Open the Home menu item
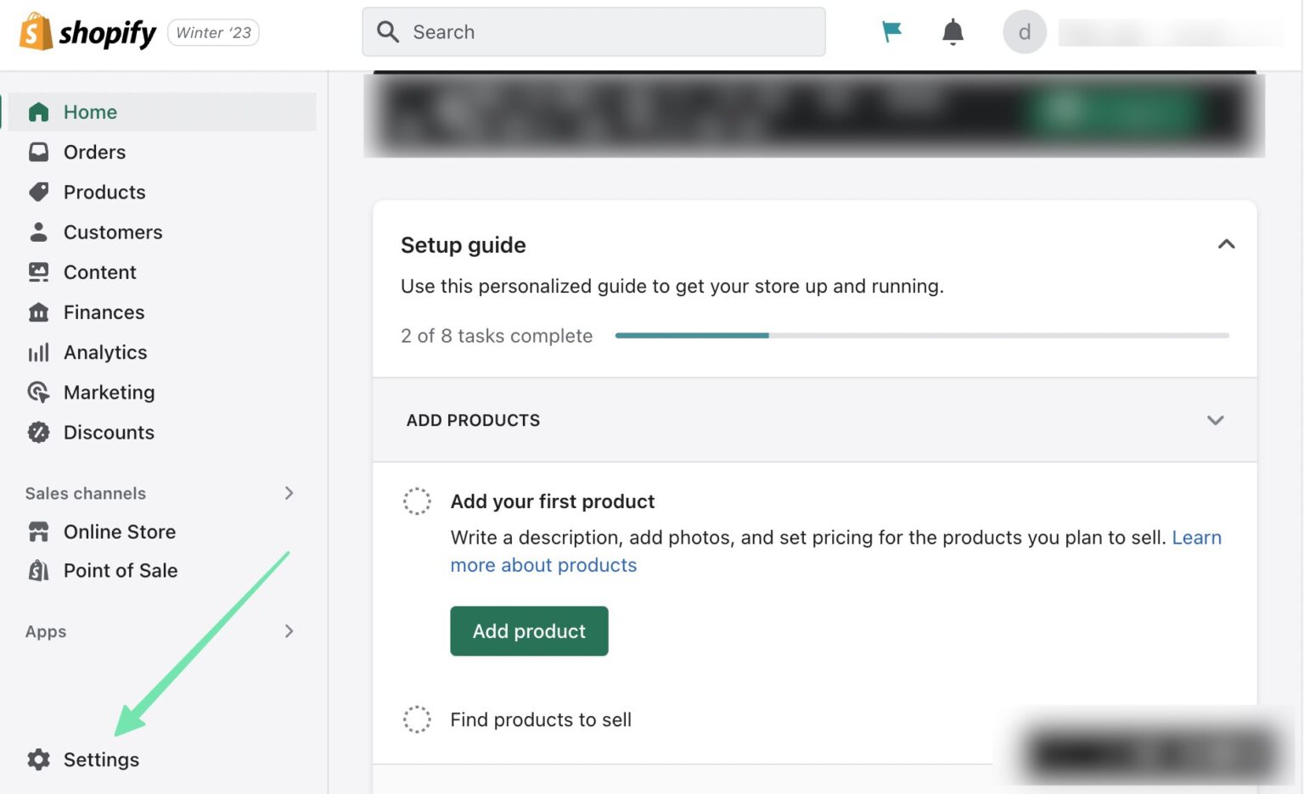This screenshot has height=794, width=1304. pos(89,112)
